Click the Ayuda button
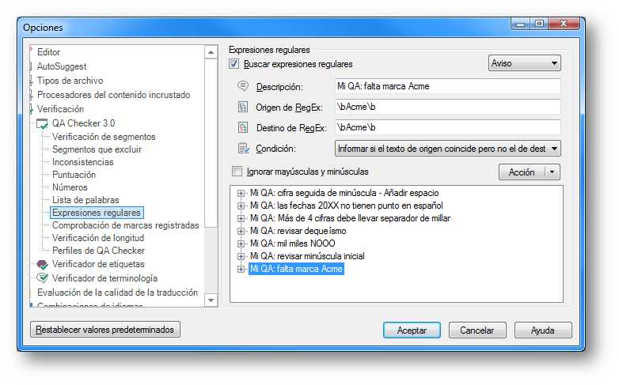This screenshot has height=385, width=619. tap(543, 330)
